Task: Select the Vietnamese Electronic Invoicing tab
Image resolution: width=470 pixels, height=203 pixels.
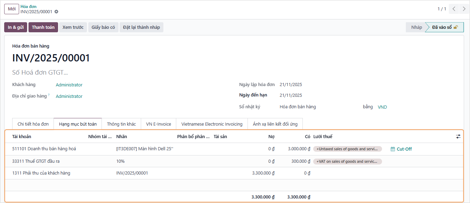Action: pyautogui.click(x=212, y=124)
